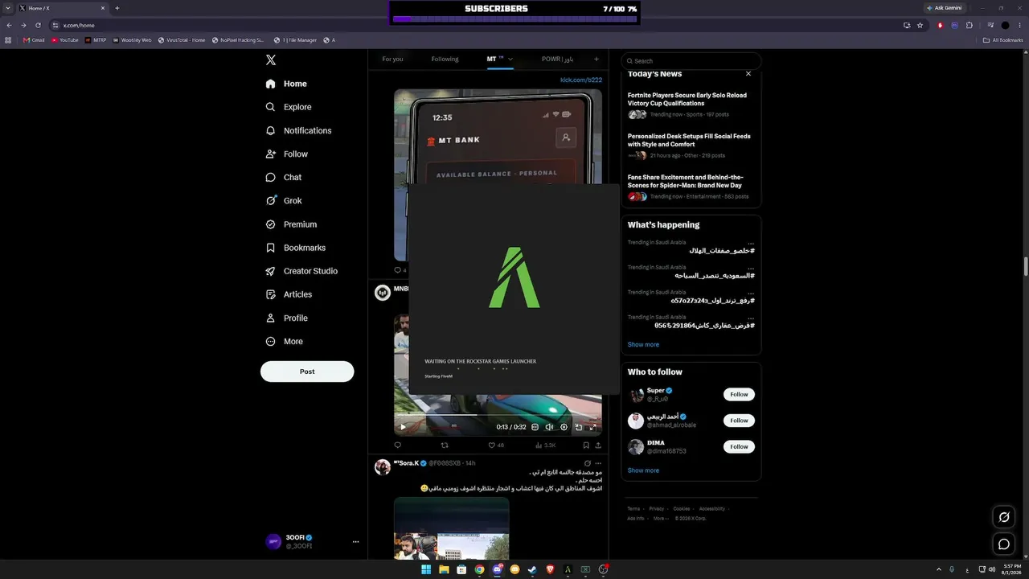Open Creator Studio in X sidebar
The height and width of the screenshot is (579, 1029).
coord(301,271)
